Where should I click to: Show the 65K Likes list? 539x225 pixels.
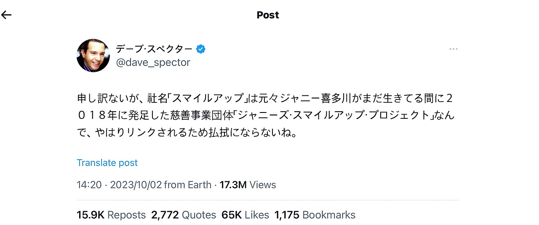[x=245, y=215]
